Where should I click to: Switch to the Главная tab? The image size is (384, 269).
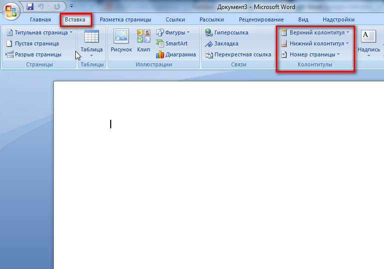pos(40,19)
